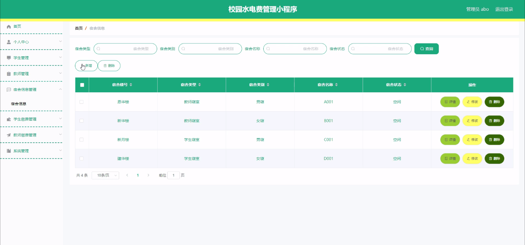Click the chart icon beside 系统管理
The width and height of the screenshot is (525, 245).
(x=8, y=150)
